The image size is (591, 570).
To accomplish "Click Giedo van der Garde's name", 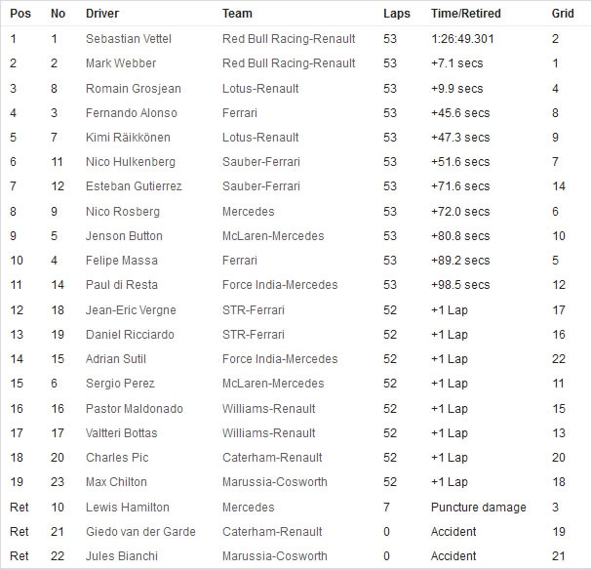I will pyautogui.click(x=140, y=532).
